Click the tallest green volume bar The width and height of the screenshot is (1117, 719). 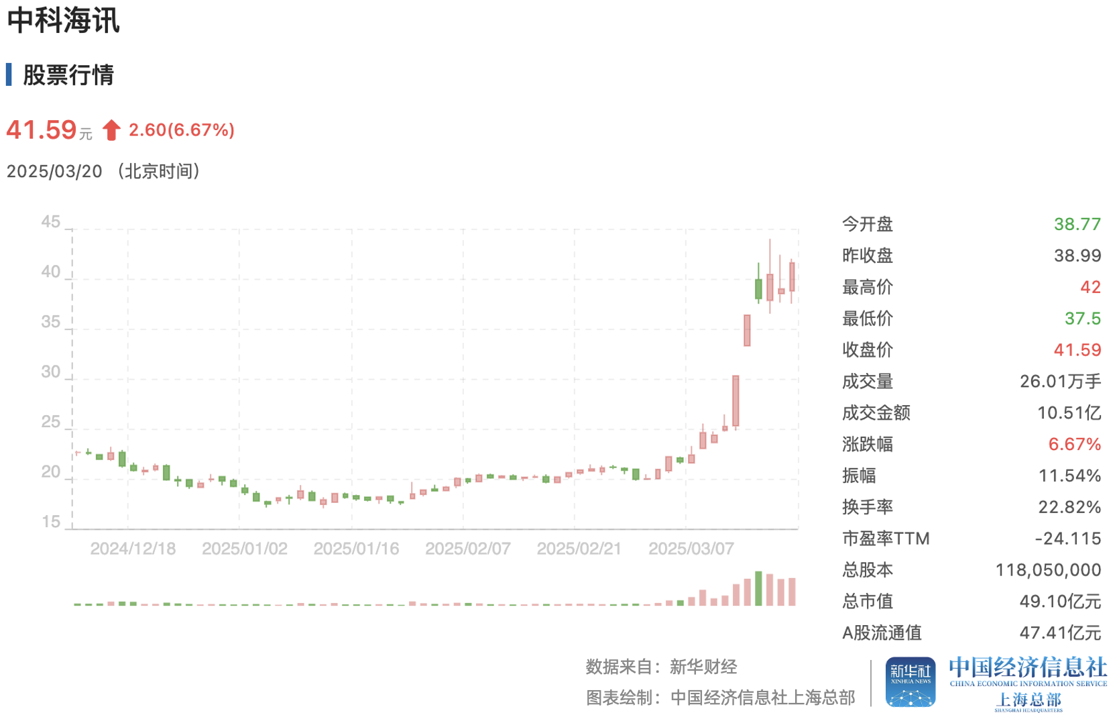758,588
